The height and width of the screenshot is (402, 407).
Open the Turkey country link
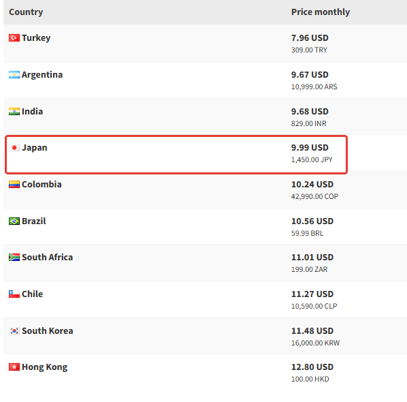pos(36,38)
